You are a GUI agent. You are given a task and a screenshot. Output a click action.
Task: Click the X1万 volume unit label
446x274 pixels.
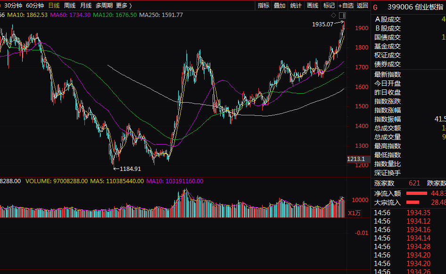354,213
